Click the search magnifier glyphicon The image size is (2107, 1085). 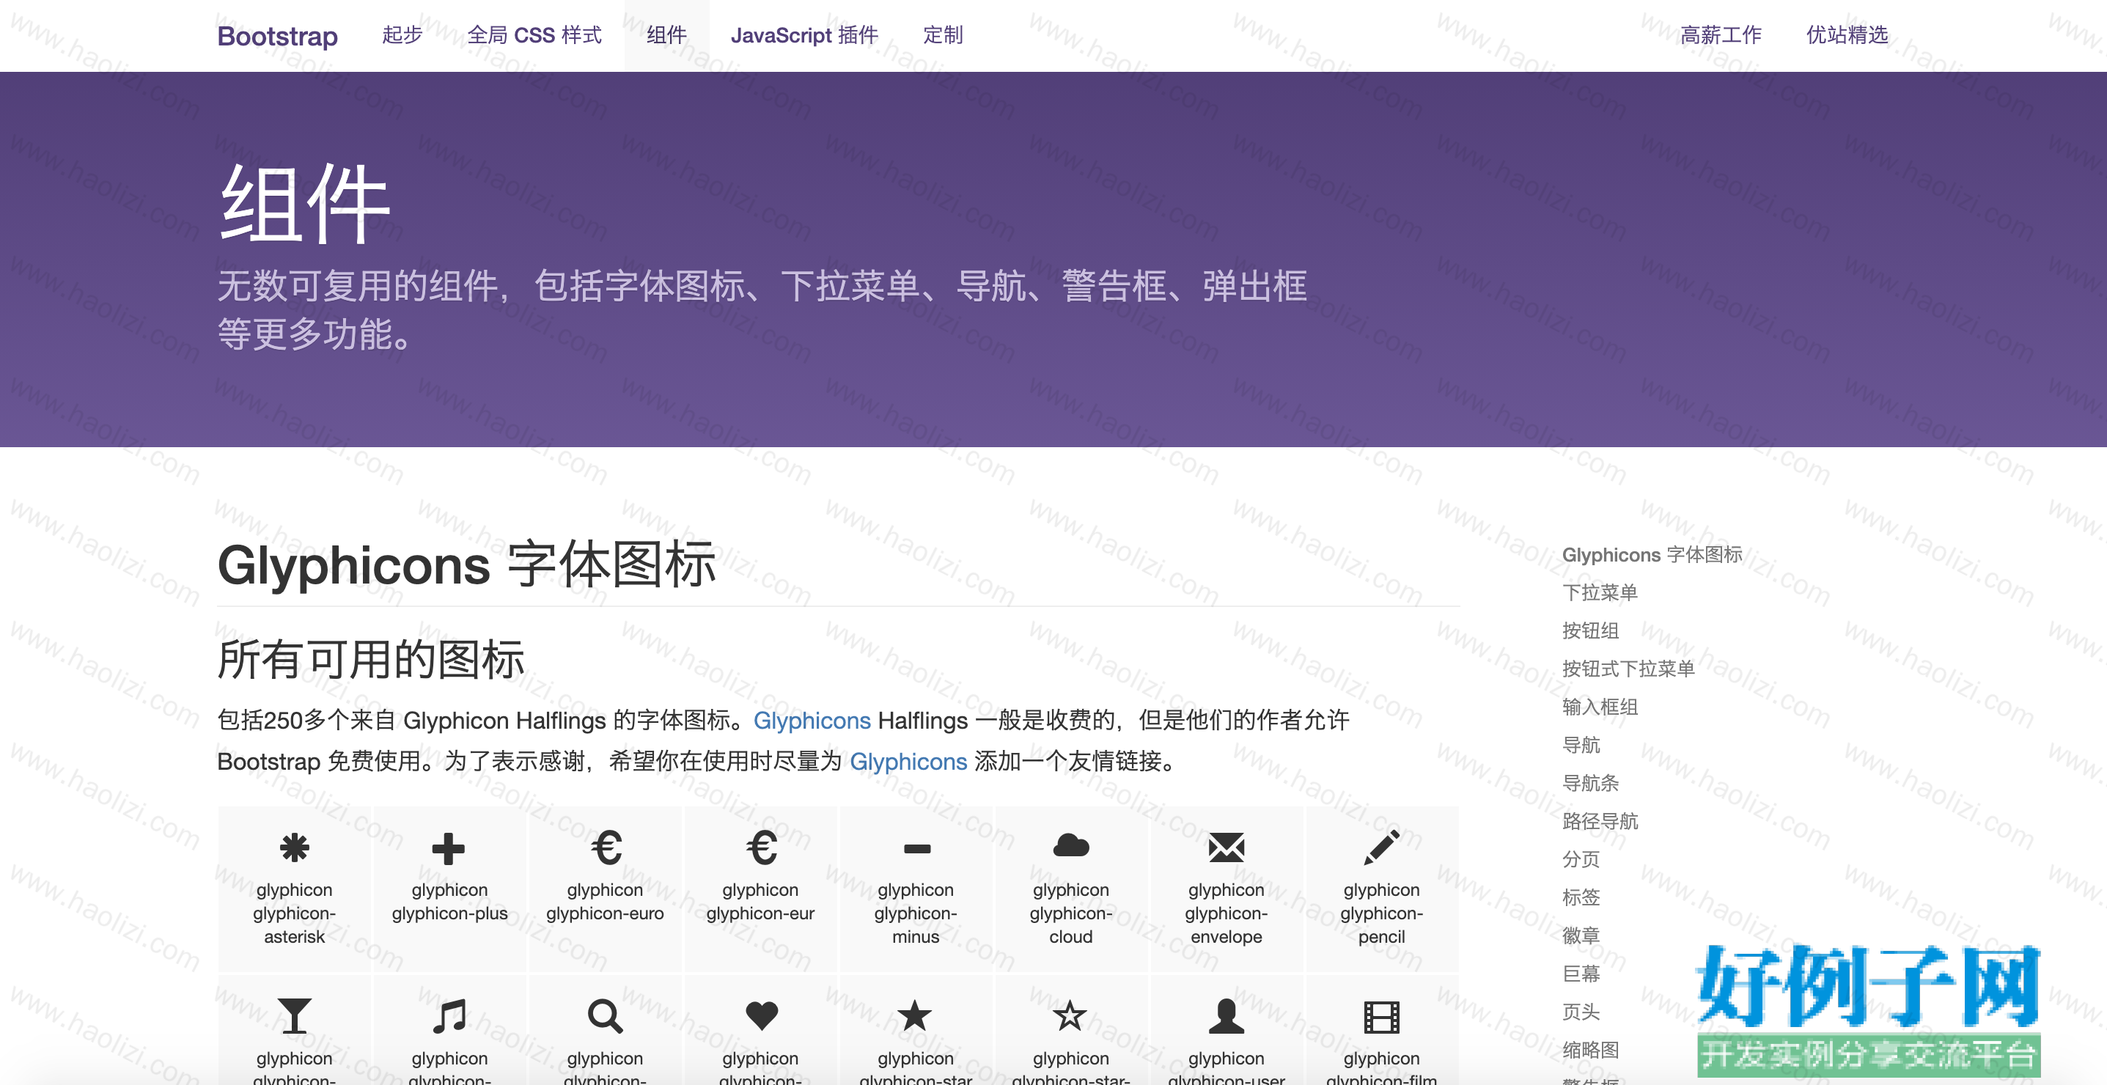[x=606, y=1016]
